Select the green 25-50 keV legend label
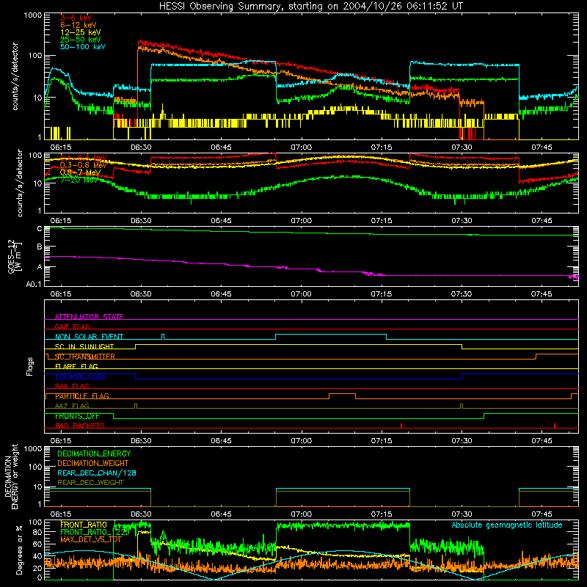587x587 pixels. click(x=81, y=40)
